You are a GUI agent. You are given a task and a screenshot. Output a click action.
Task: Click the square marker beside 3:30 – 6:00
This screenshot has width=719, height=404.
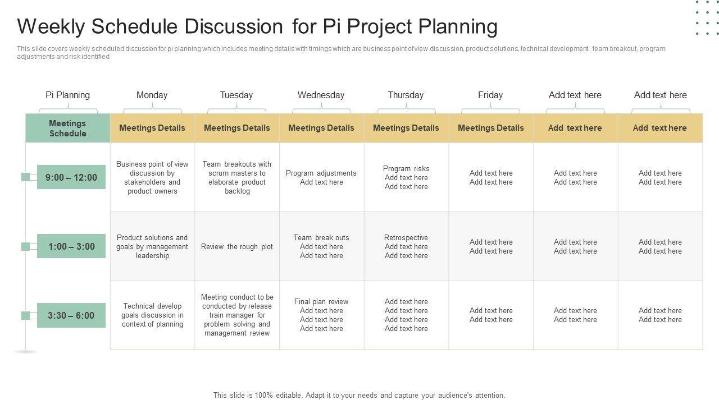tap(25, 315)
